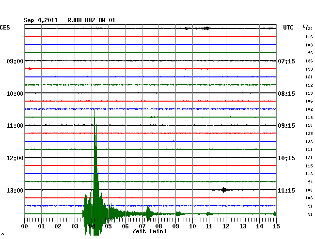This screenshot has height=239, width=315.
Task: Click DC offset value '111'
Action: pos(309,150)
